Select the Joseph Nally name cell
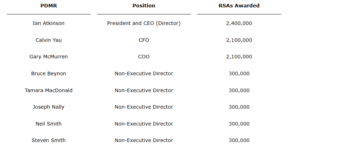The height and width of the screenshot is (148, 359). click(49, 107)
